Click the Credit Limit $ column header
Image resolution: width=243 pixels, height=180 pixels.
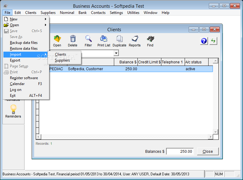click(149, 62)
